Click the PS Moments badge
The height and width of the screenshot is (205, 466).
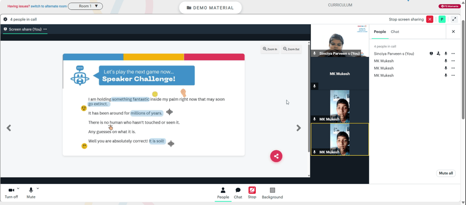point(450,6)
